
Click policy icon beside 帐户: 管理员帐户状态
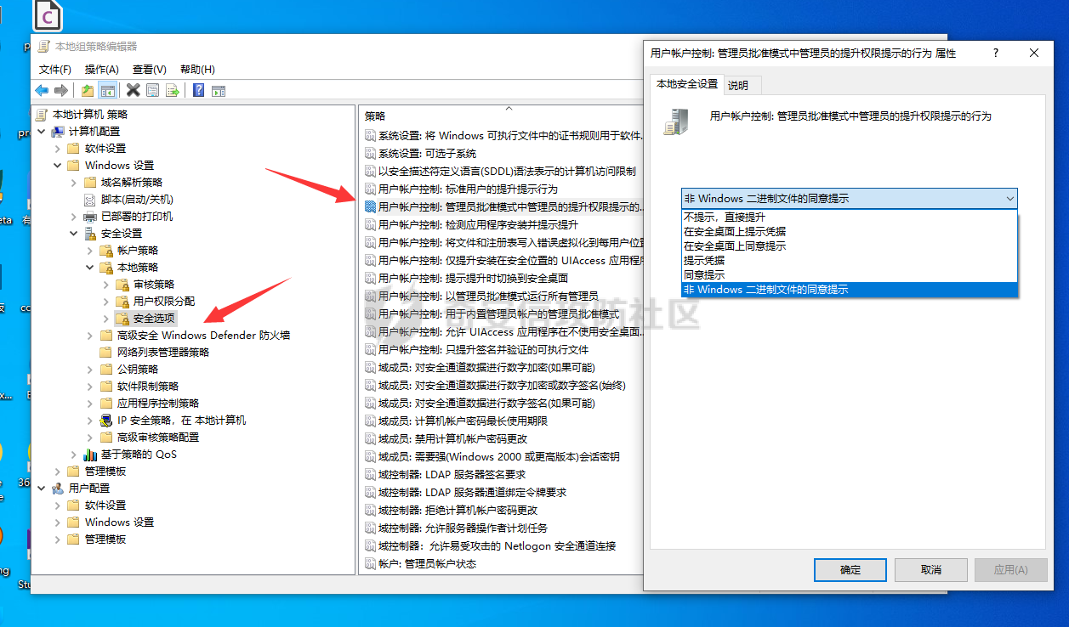[x=370, y=563]
